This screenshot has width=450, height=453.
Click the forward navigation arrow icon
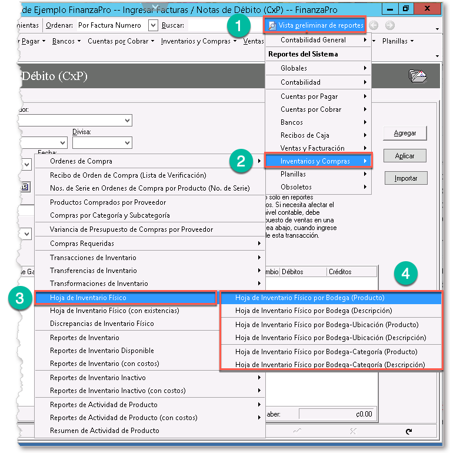click(389, 25)
